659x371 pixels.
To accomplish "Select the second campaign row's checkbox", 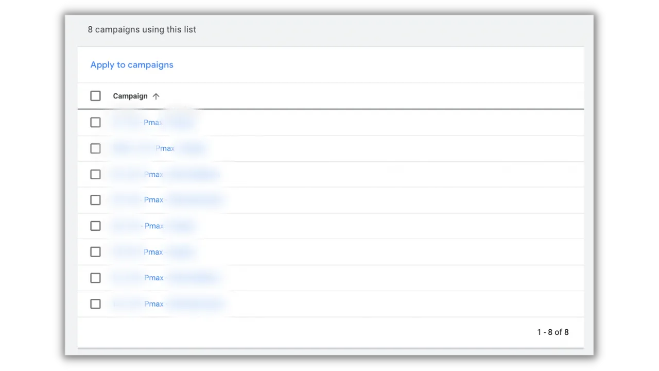I will tap(95, 148).
